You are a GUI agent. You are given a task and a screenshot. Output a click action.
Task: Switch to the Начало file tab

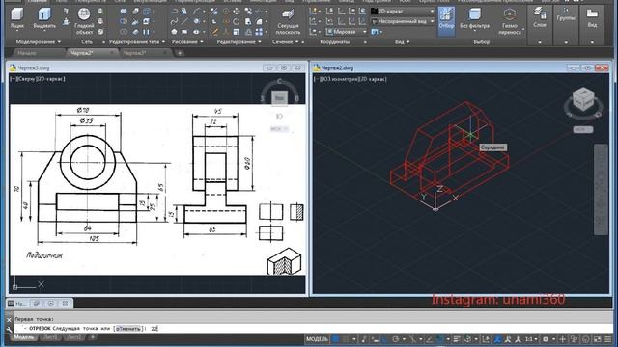pyautogui.click(x=27, y=53)
